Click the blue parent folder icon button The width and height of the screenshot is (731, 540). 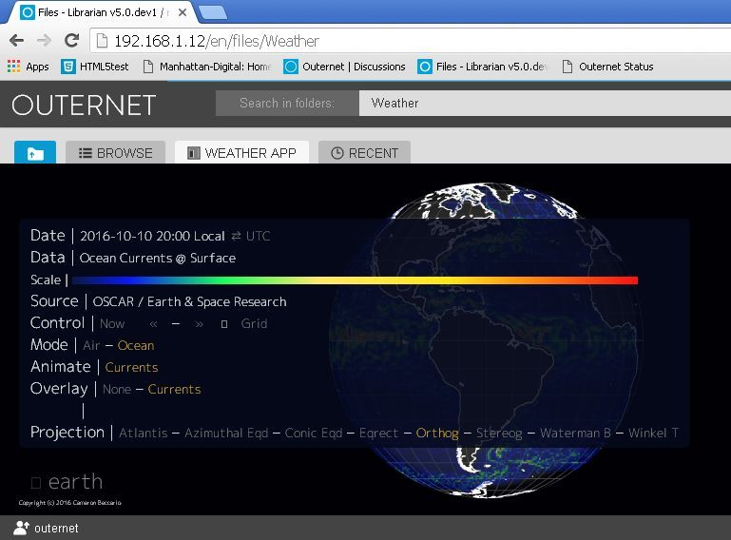[x=35, y=152]
